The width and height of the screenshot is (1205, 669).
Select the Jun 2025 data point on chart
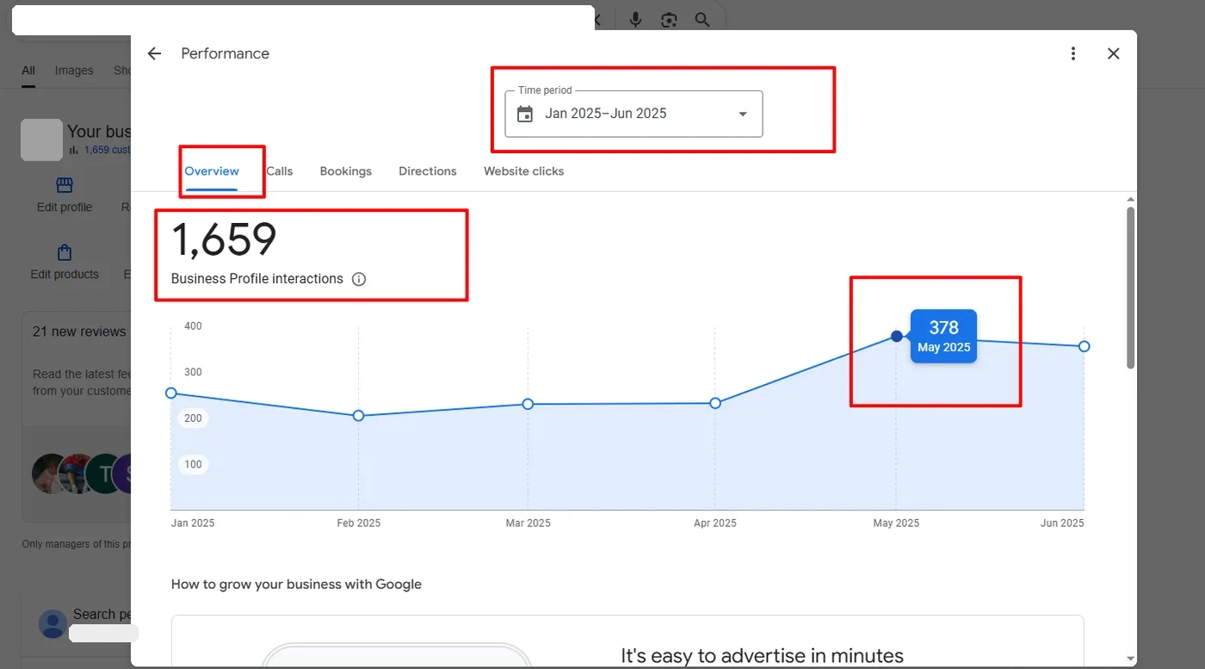(1084, 346)
